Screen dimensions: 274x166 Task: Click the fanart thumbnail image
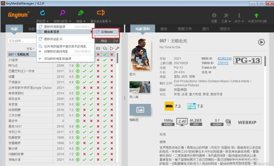click(140, 87)
